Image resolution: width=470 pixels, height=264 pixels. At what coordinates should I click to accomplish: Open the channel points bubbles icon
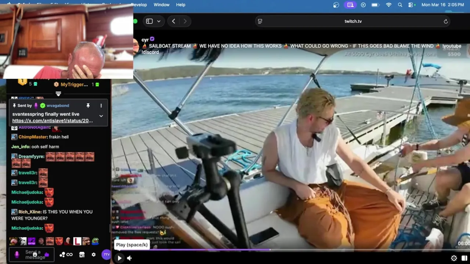(62, 254)
